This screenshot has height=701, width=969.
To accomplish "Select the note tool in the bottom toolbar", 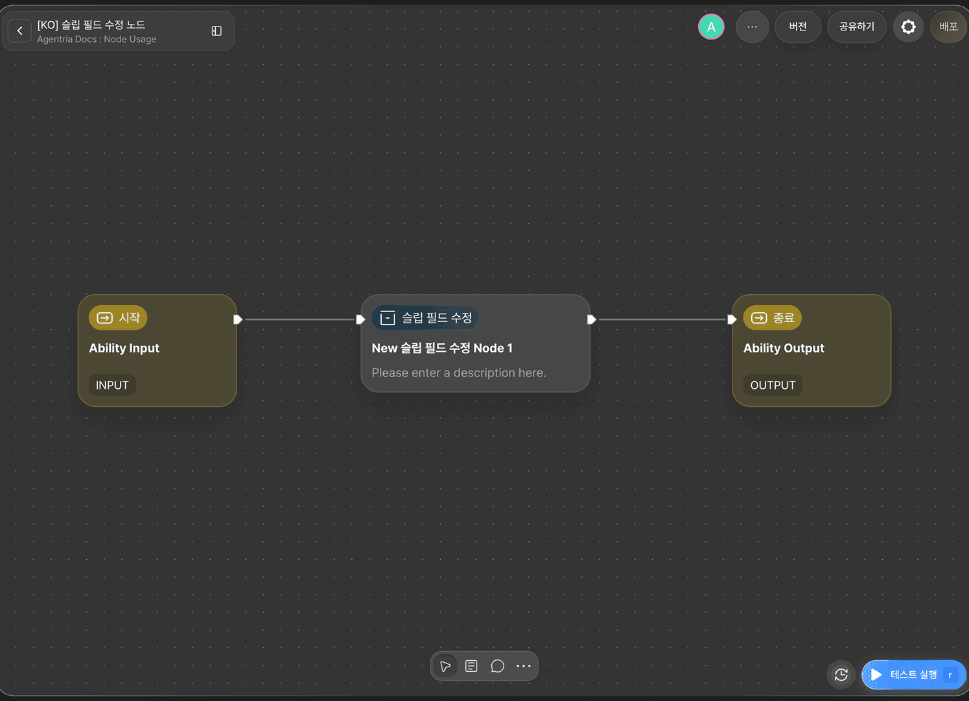I will pos(471,666).
